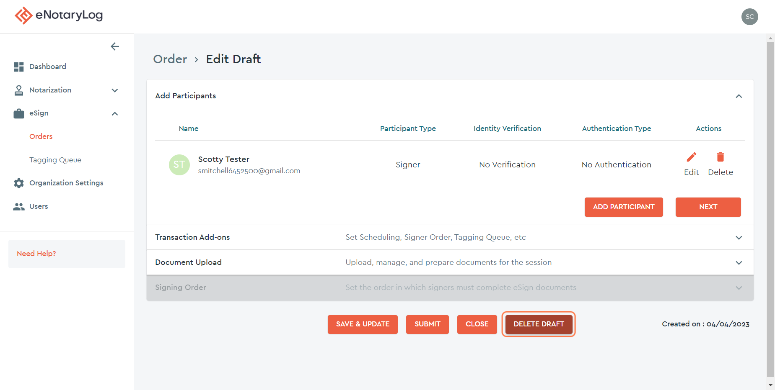Click the Close button
This screenshot has height=390, width=775.
pyautogui.click(x=477, y=324)
